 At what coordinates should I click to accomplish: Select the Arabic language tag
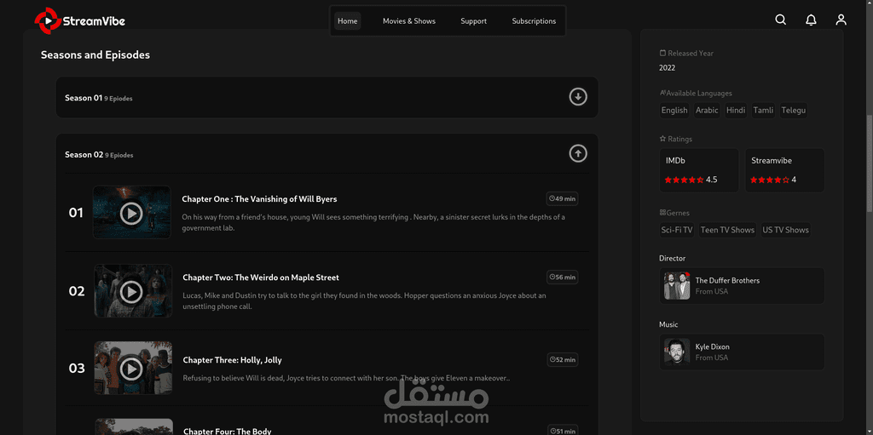707,110
